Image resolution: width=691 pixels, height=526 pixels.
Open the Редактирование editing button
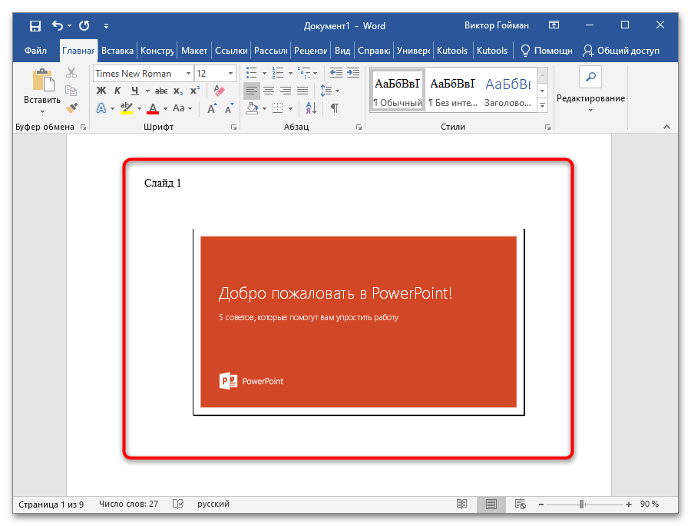tap(590, 91)
